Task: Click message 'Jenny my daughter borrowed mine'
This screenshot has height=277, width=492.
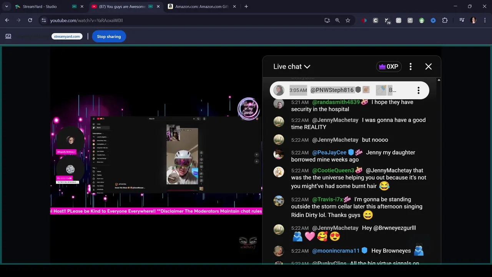Action: [353, 156]
